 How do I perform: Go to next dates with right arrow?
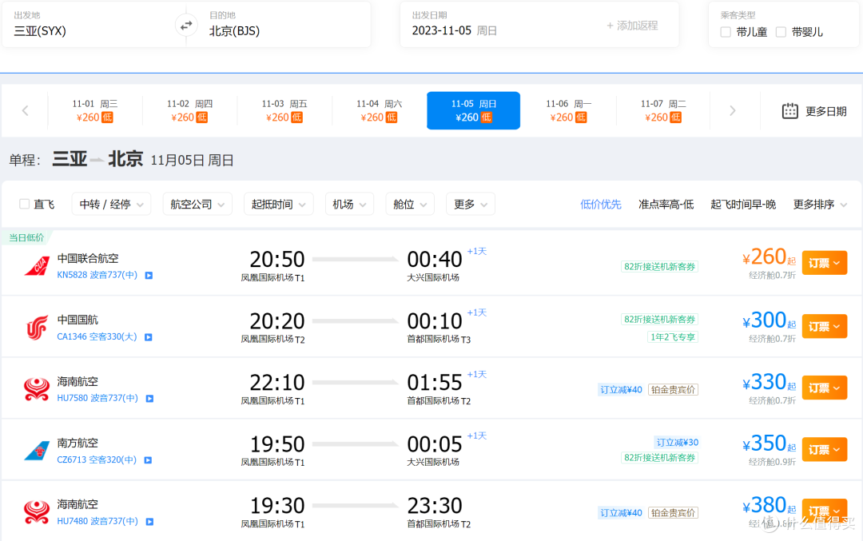click(733, 110)
